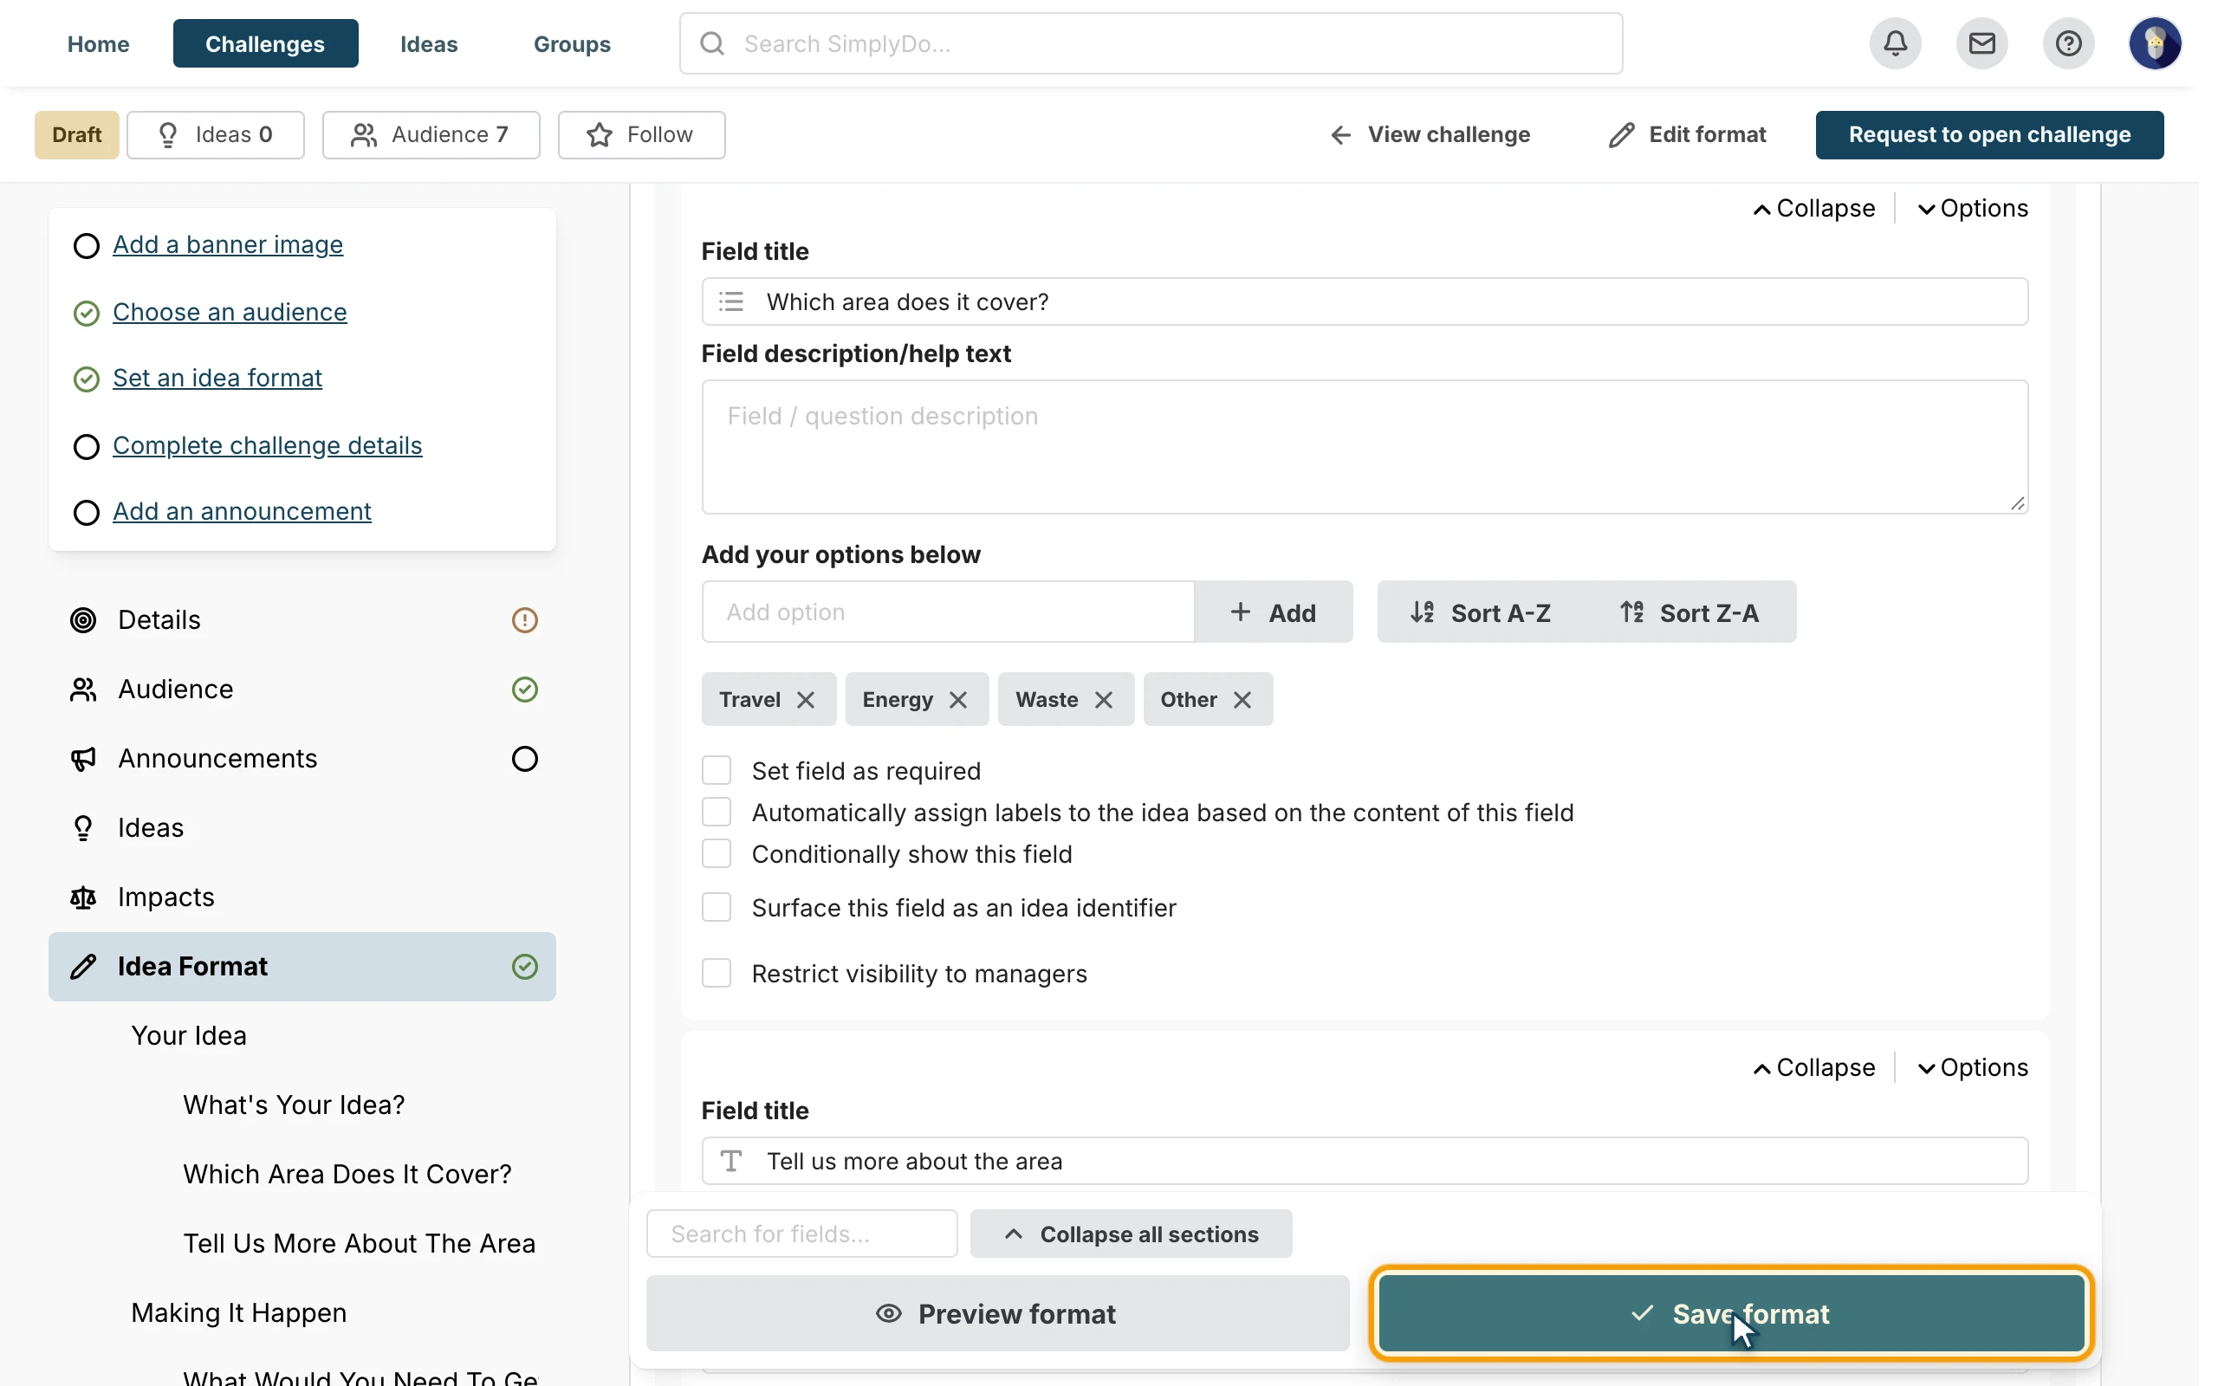Open Options for Tell us more field
Image resolution: width=2218 pixels, height=1386 pixels.
(x=1972, y=1068)
